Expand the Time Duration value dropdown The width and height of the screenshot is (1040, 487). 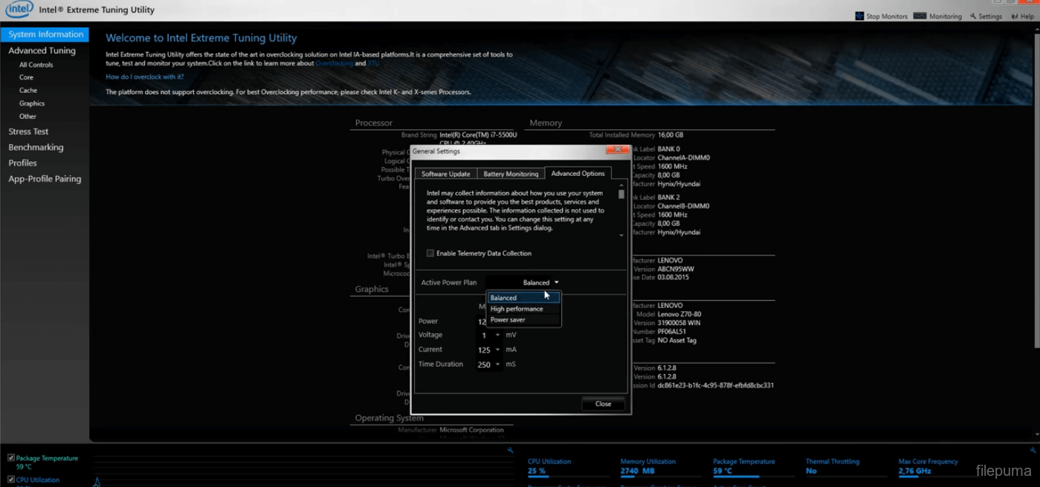497,365
